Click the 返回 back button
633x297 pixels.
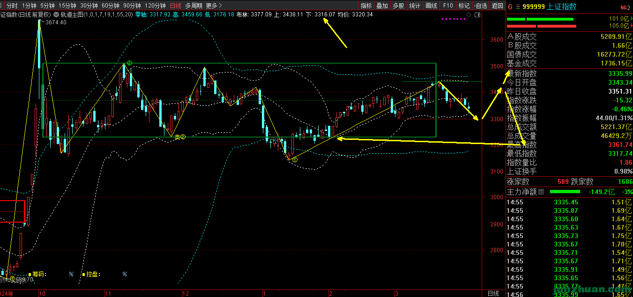click(497, 6)
